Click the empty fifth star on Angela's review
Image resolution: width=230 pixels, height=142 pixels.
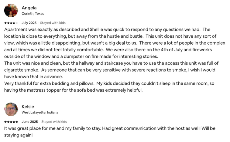pos(17,23)
